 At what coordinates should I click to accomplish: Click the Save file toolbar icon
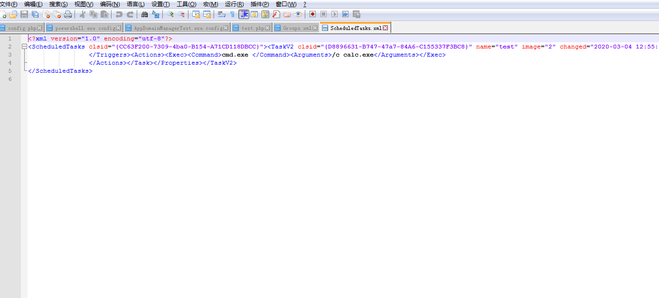point(24,14)
